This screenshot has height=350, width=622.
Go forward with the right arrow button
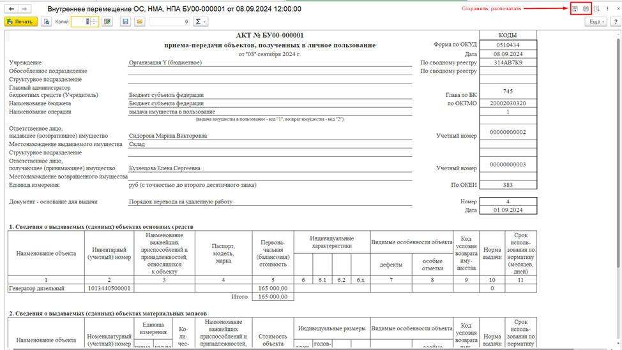(x=25, y=9)
